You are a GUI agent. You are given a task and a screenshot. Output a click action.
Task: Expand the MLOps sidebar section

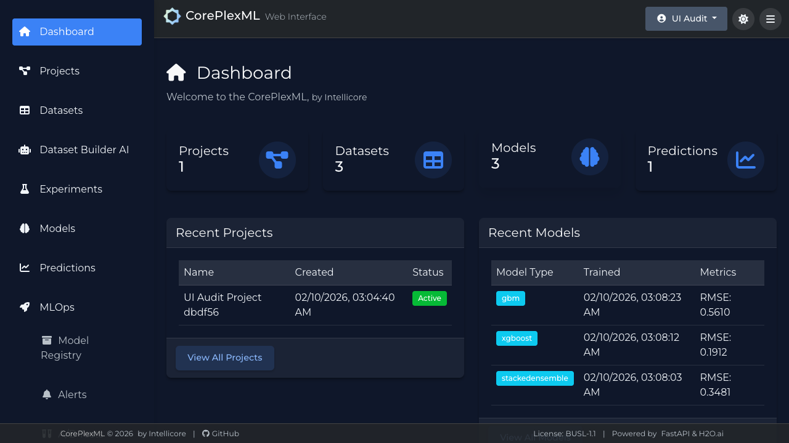click(x=57, y=307)
